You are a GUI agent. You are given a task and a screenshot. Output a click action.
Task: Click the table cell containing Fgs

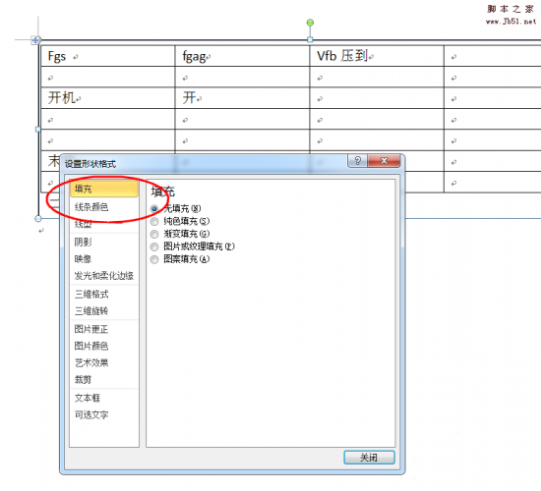coord(108,56)
